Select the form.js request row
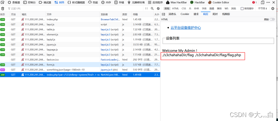 coord(80,65)
